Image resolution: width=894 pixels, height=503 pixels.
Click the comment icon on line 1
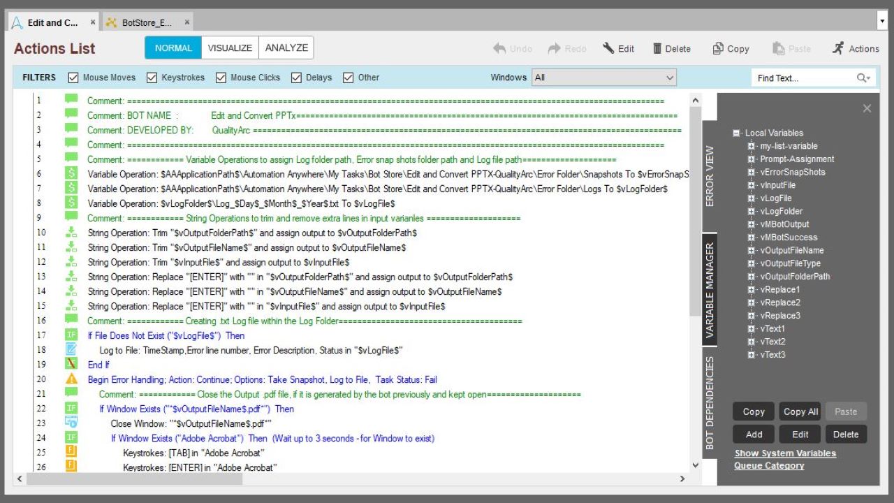pyautogui.click(x=71, y=100)
